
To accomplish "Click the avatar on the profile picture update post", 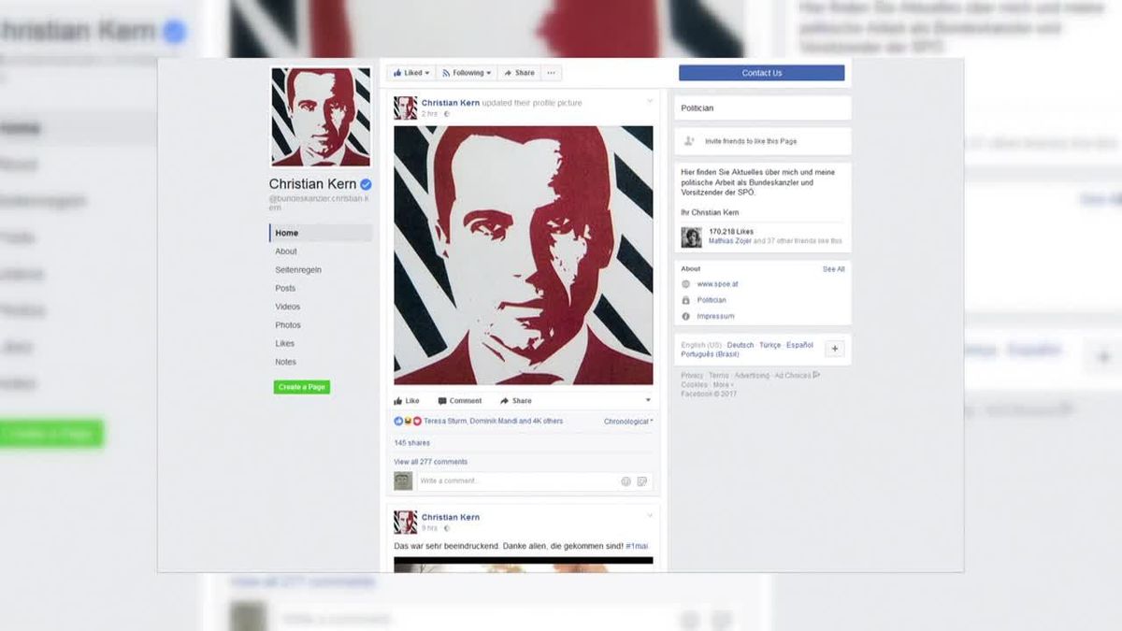I will (x=406, y=108).
